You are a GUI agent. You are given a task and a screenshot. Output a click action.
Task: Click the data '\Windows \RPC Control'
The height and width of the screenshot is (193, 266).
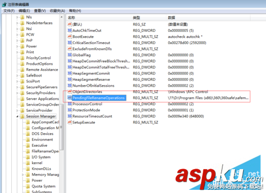point(188,92)
